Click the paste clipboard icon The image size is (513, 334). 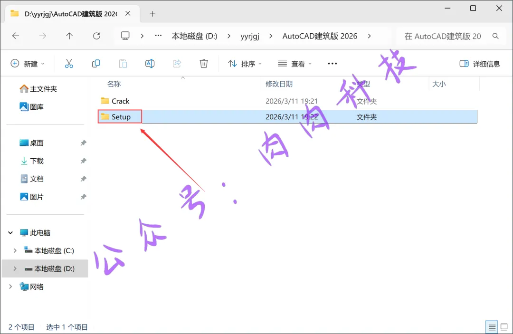click(x=123, y=64)
